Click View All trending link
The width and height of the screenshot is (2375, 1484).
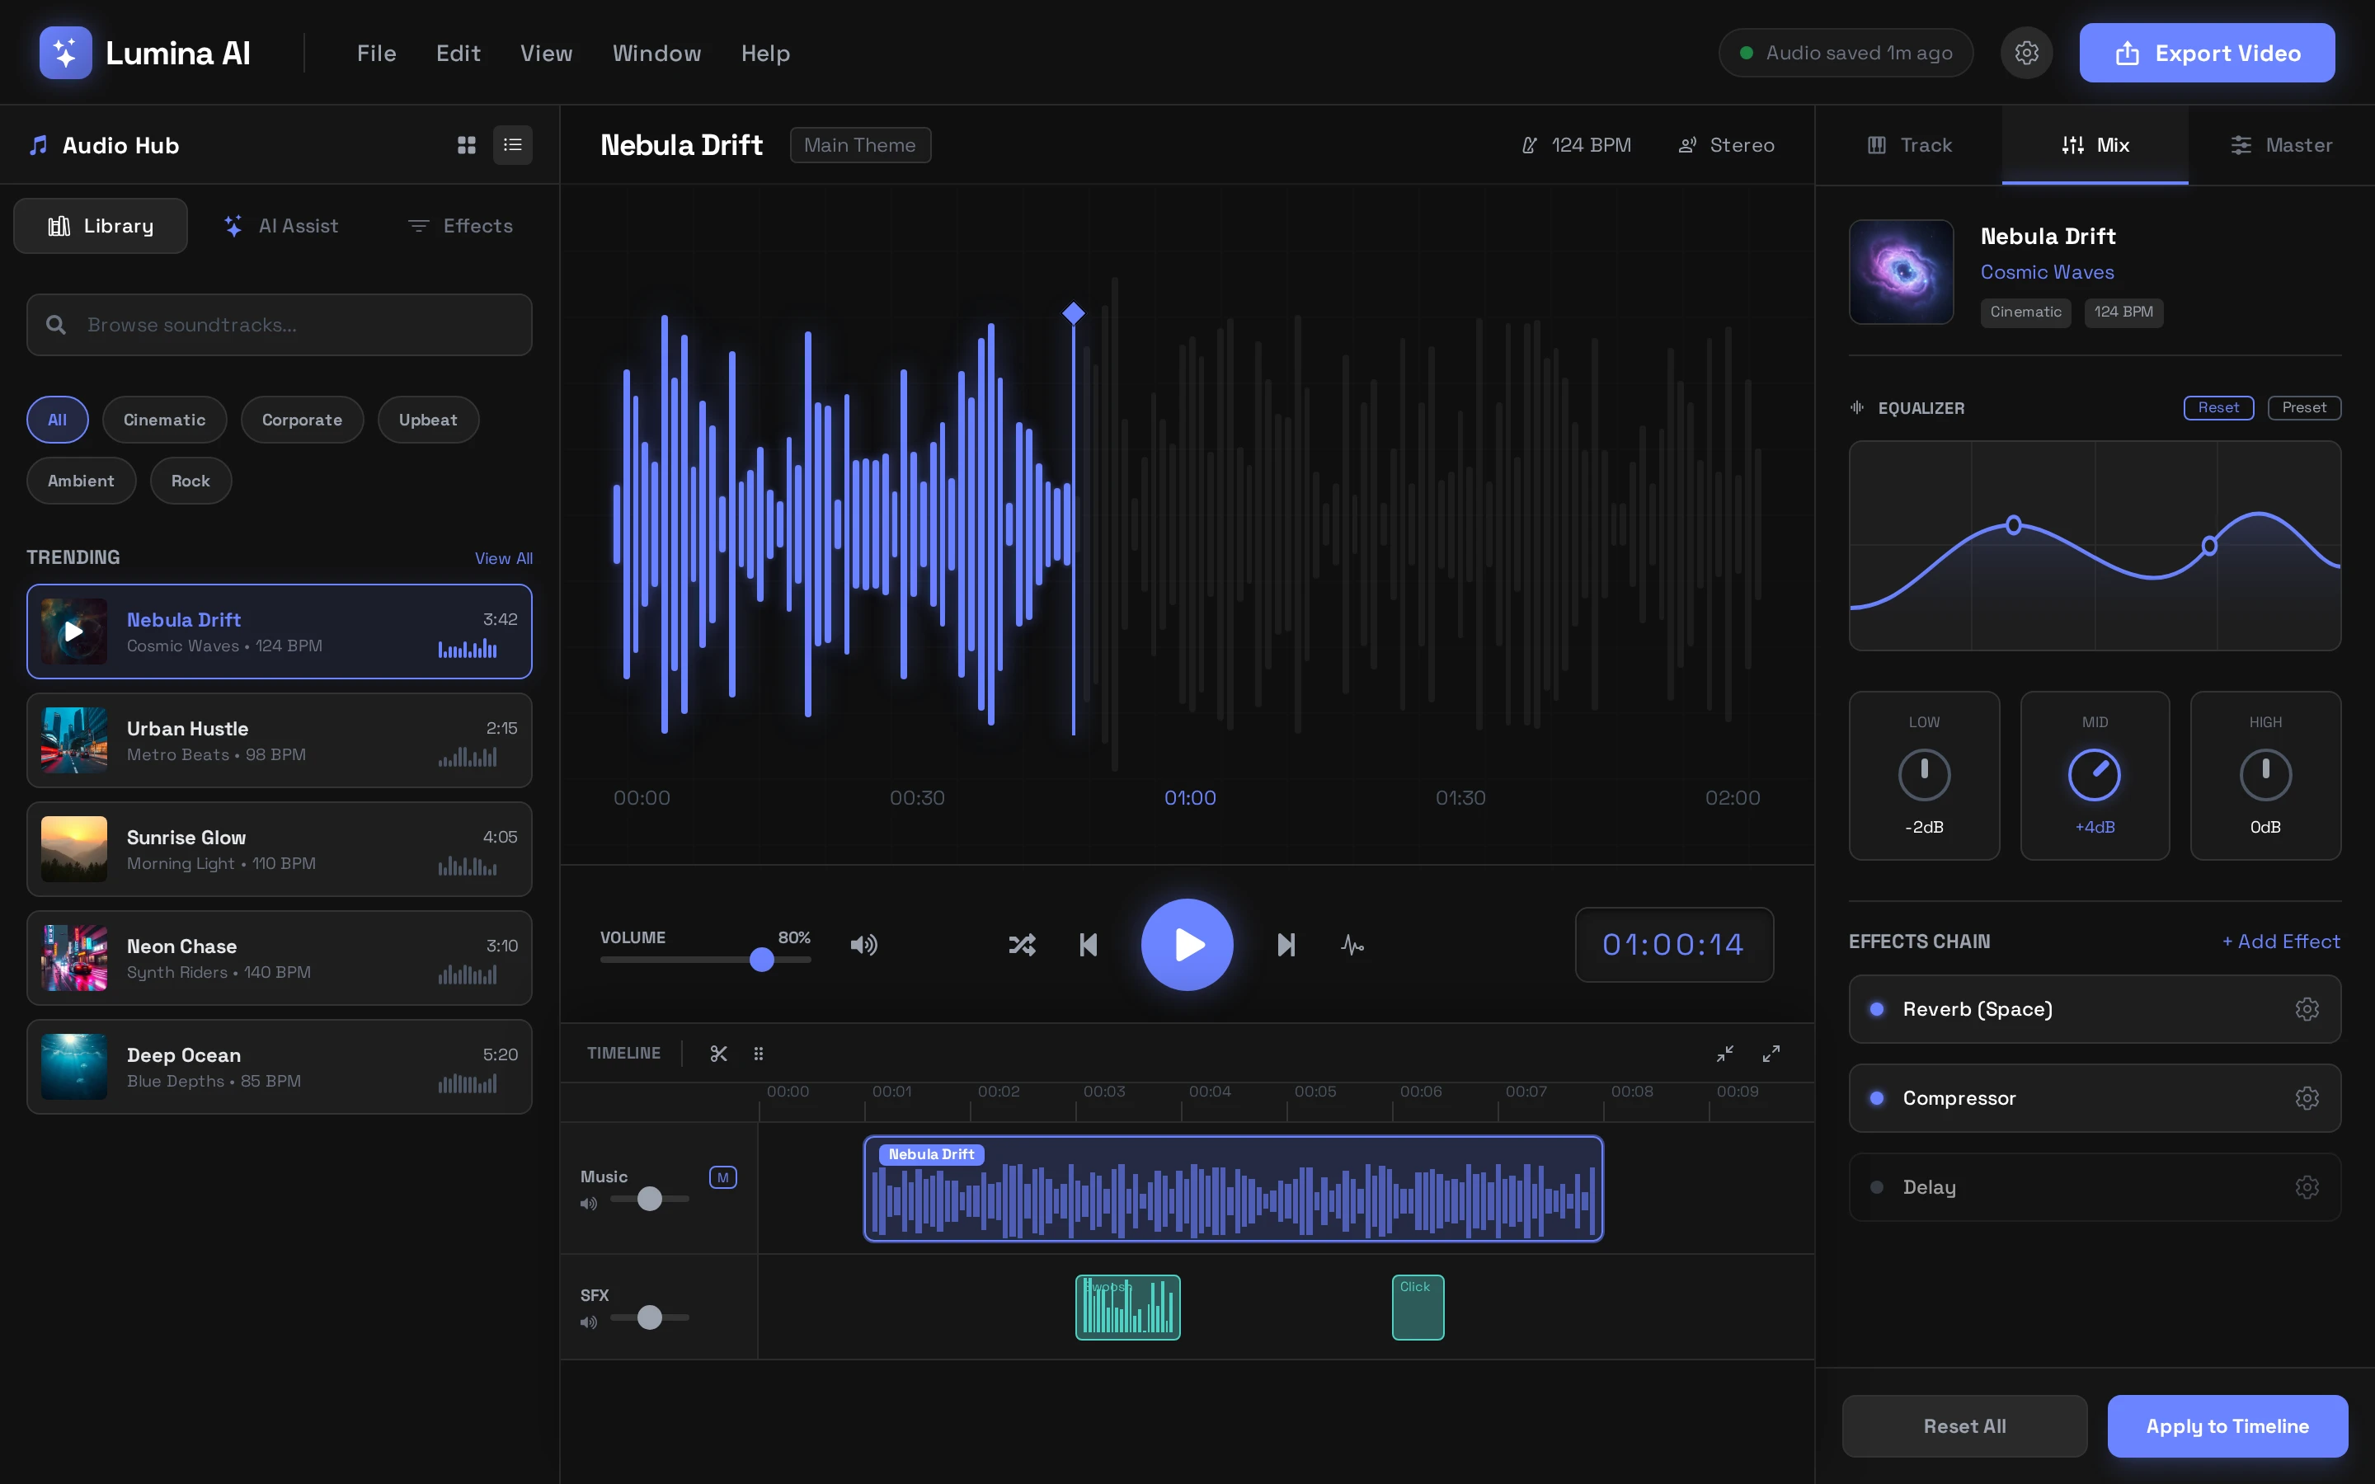504,558
